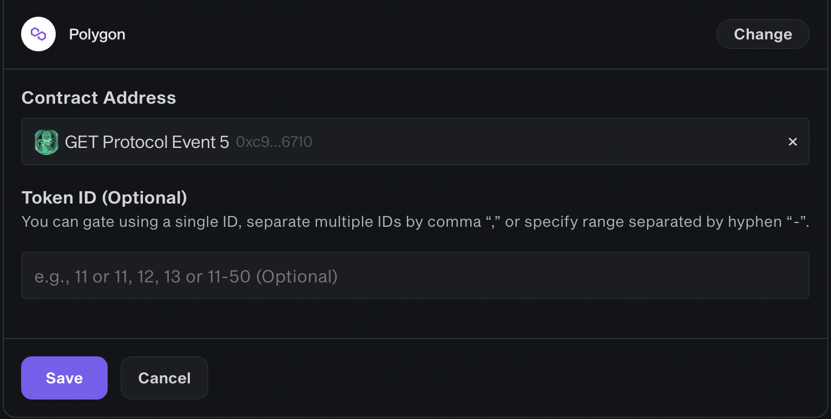Click the Token ID helper description text

(x=415, y=222)
